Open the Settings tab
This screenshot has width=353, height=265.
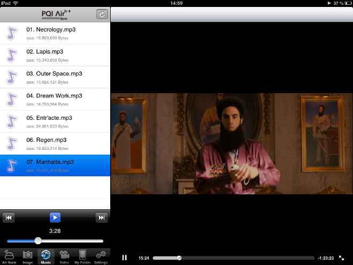[101, 257]
